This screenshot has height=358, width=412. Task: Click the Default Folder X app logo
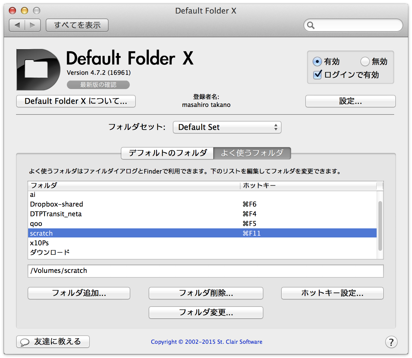pyautogui.click(x=38, y=70)
